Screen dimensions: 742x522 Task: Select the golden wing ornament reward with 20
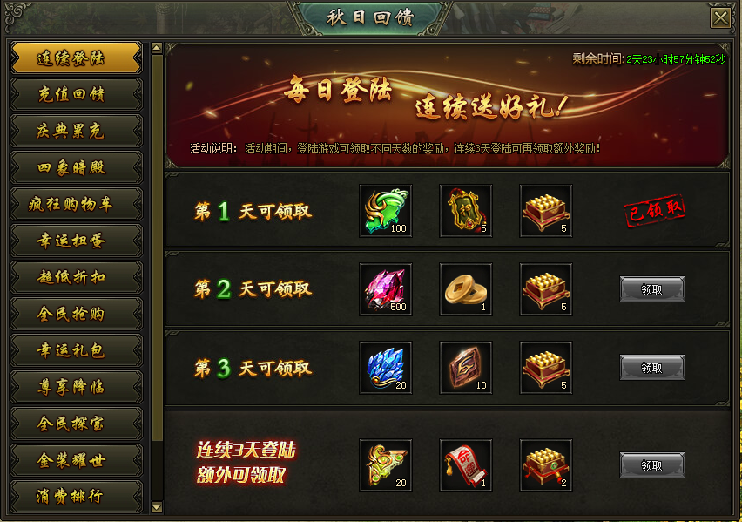click(386, 465)
